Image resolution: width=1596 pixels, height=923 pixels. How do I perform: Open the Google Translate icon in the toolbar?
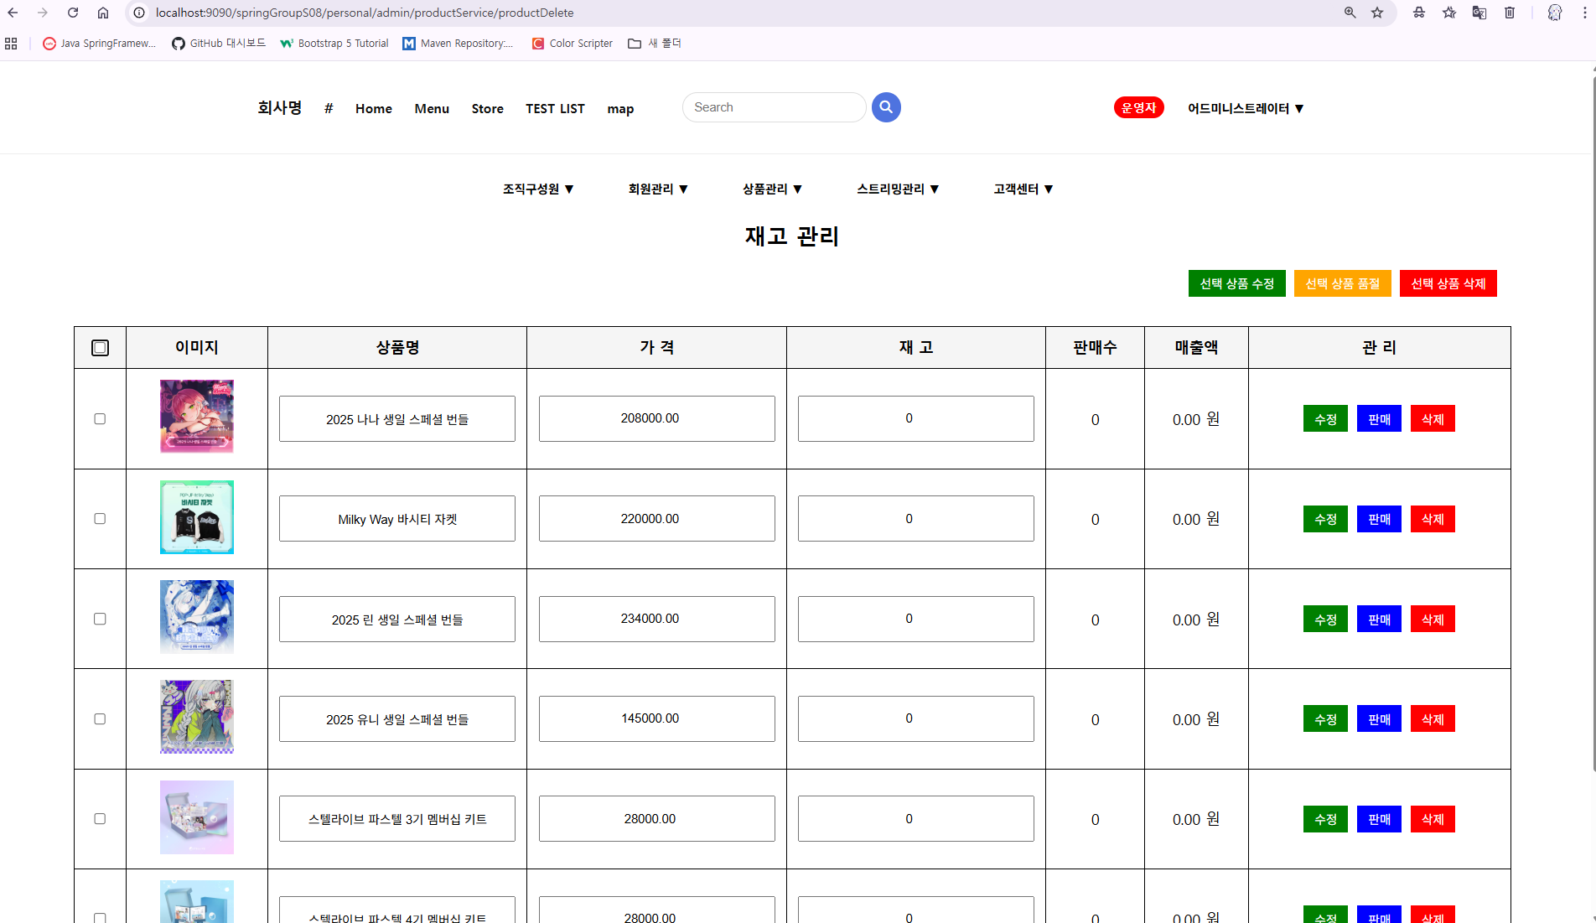pos(1479,13)
